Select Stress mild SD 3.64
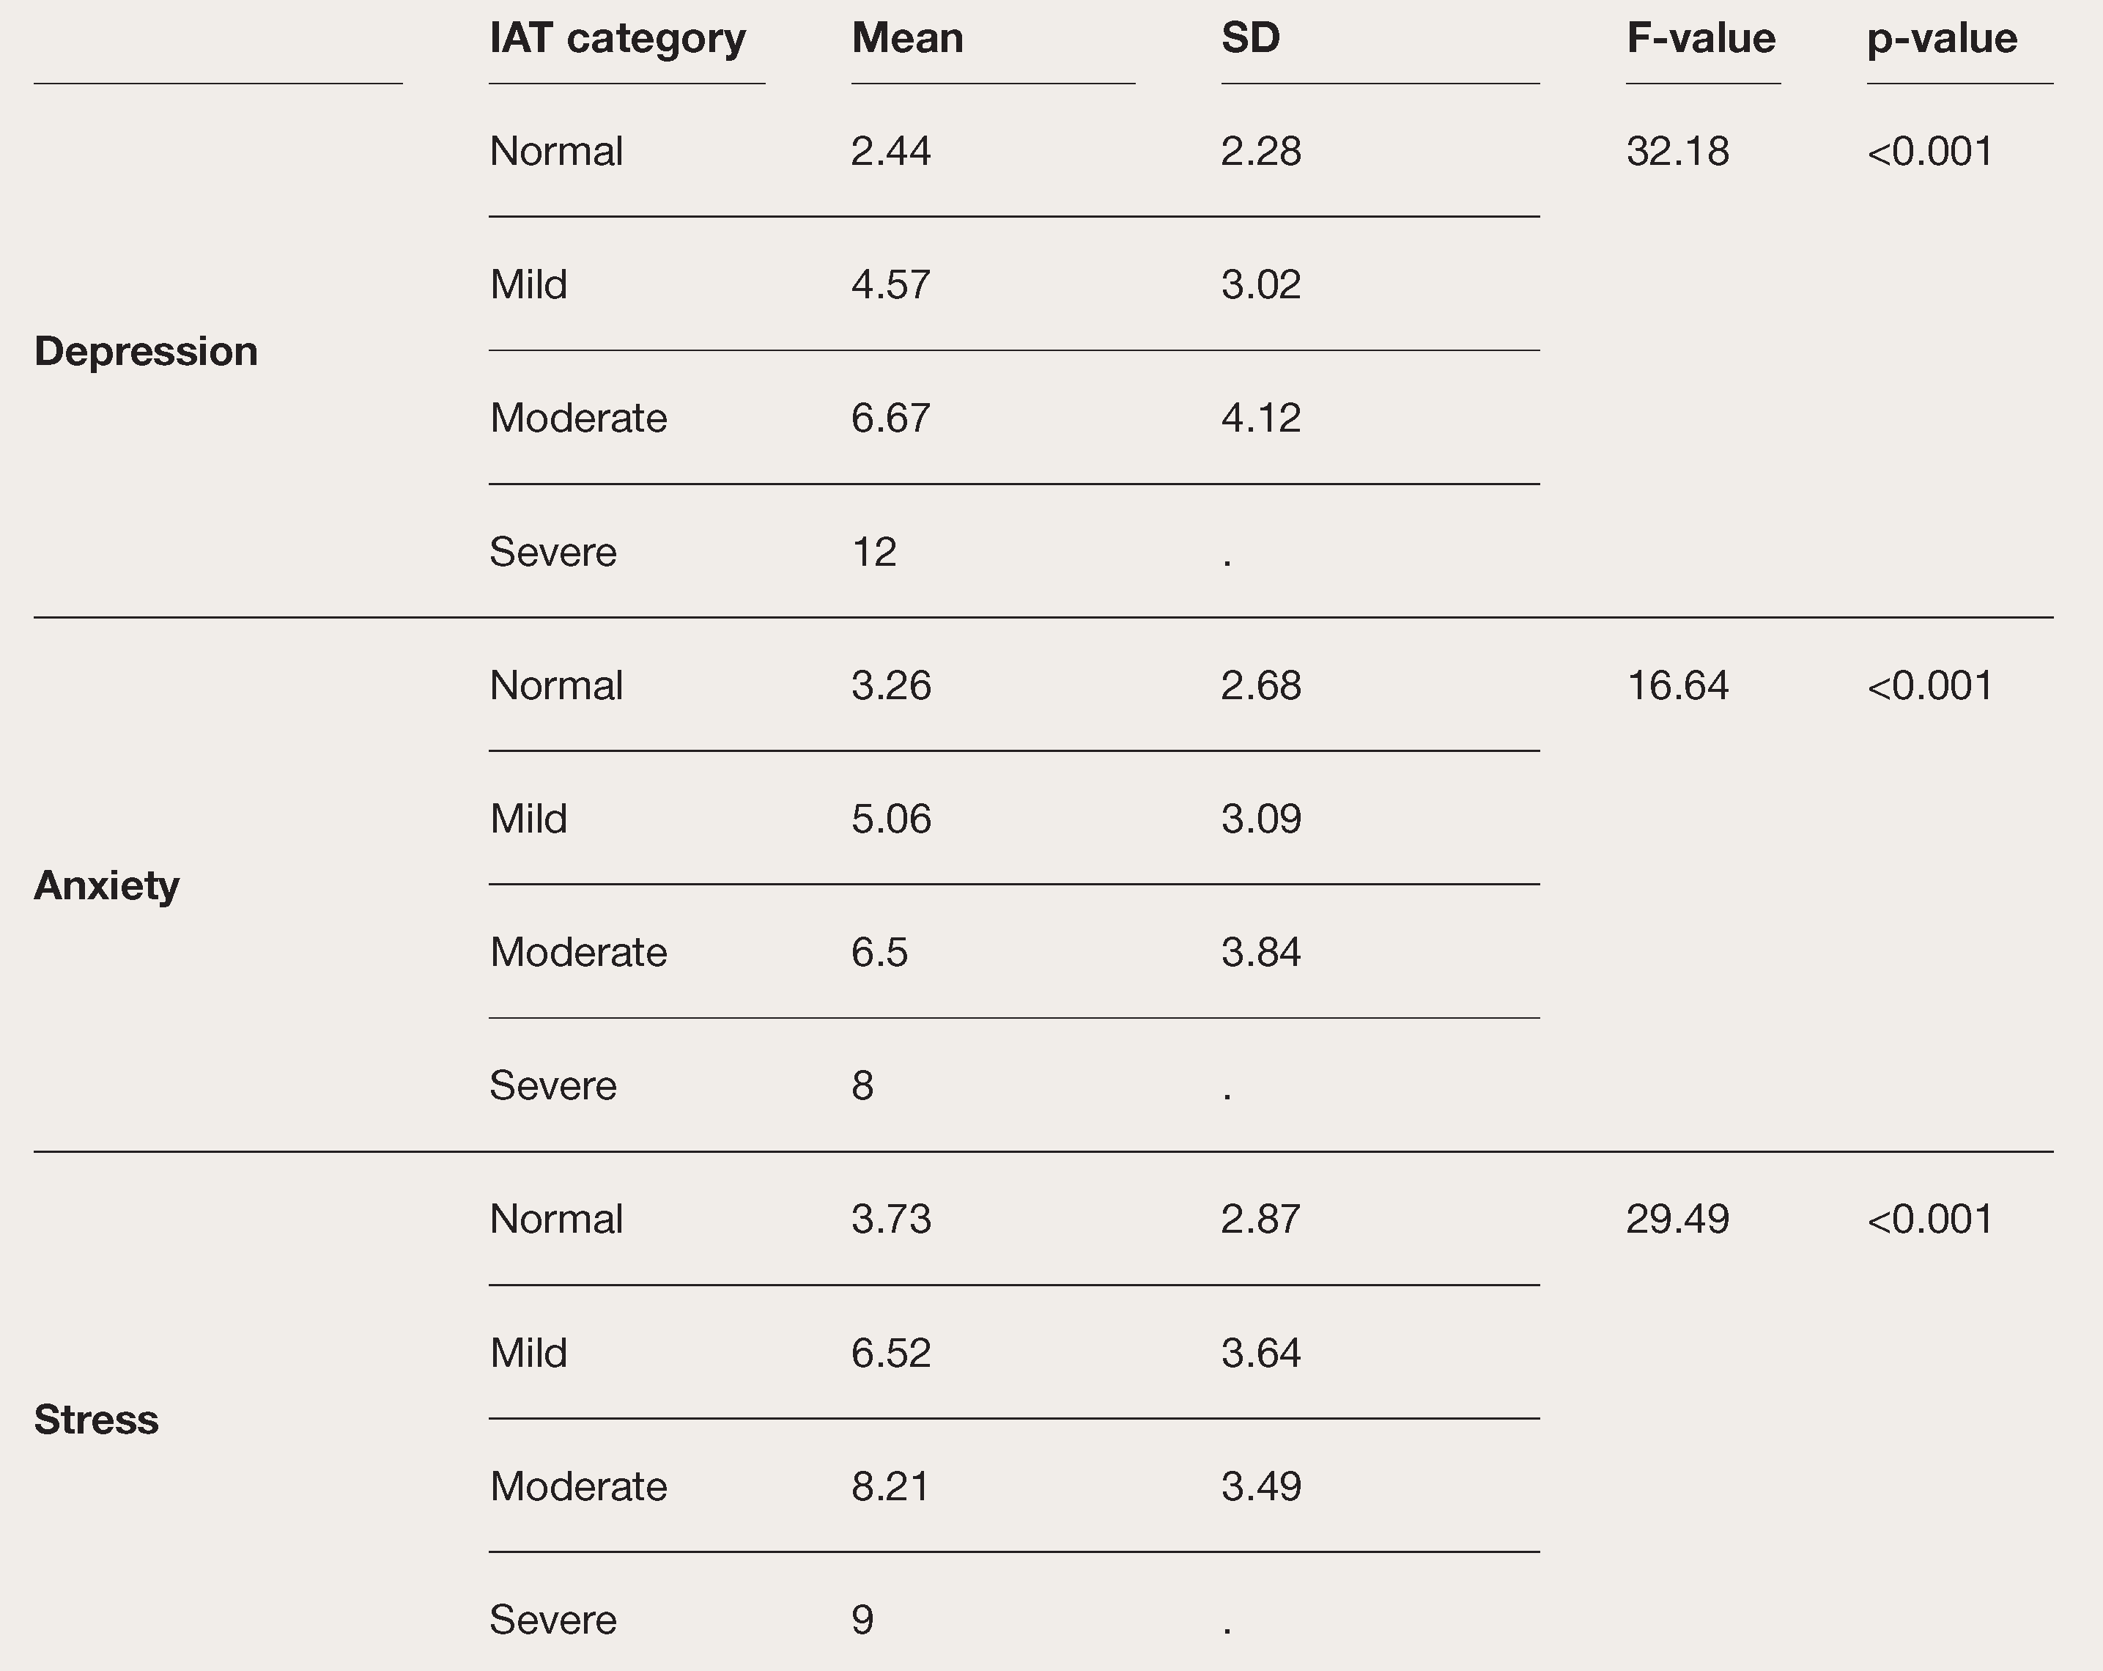 [1261, 1353]
